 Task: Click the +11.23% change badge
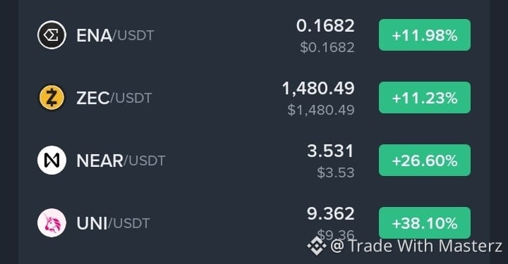coord(425,98)
